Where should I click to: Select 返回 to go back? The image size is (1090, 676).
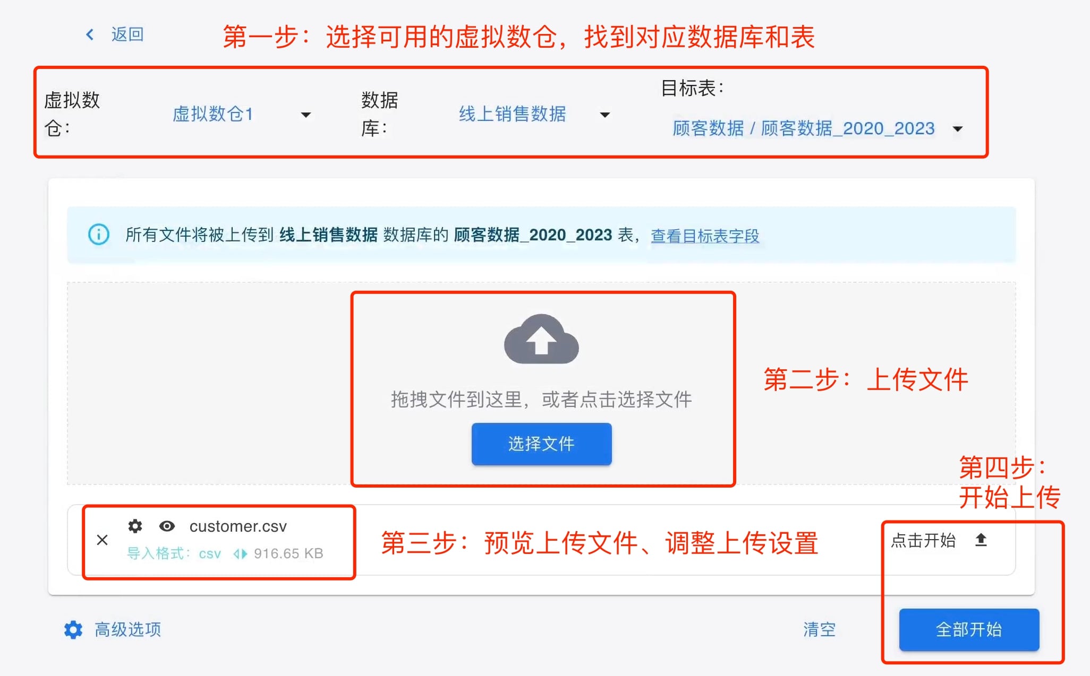coord(126,34)
